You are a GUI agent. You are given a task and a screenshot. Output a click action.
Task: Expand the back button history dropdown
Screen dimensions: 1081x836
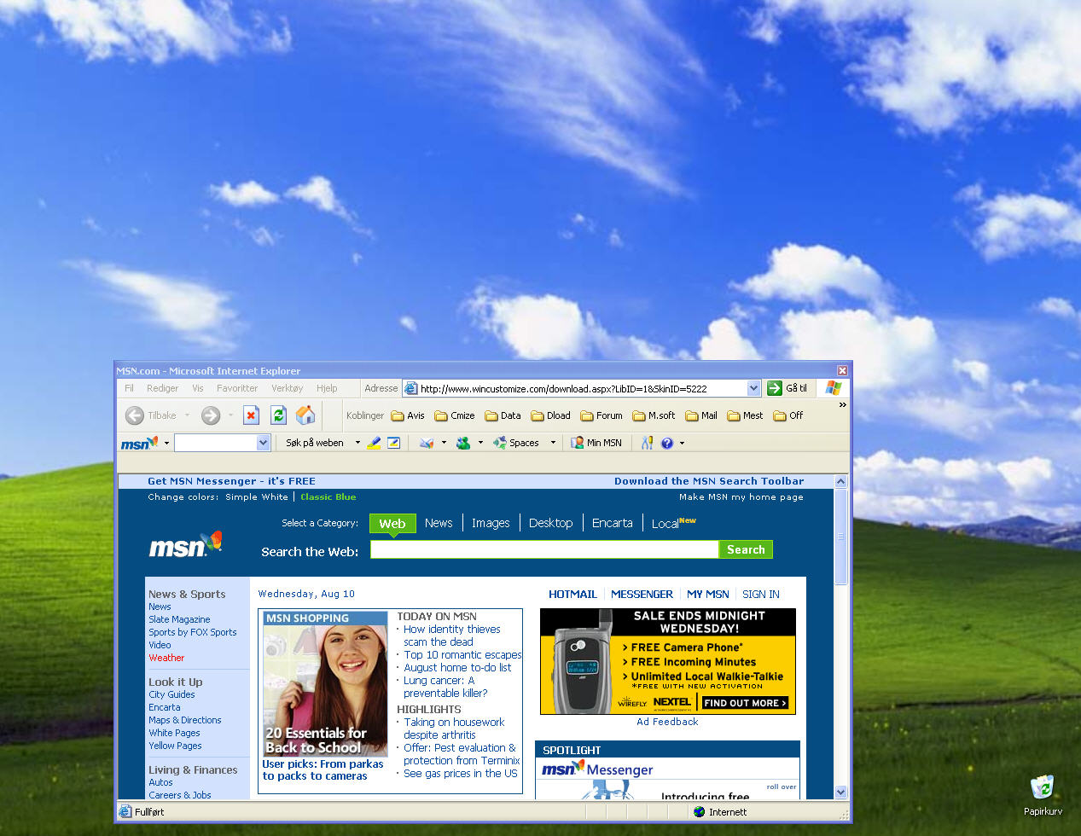(187, 415)
